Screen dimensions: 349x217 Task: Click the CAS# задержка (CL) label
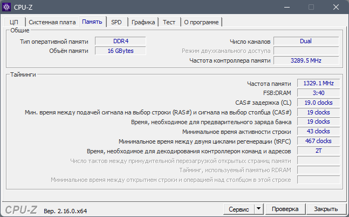263,103
